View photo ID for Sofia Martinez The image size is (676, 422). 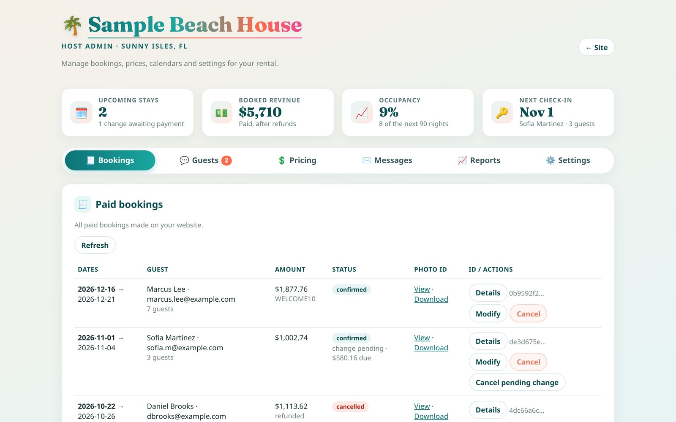tap(422, 338)
